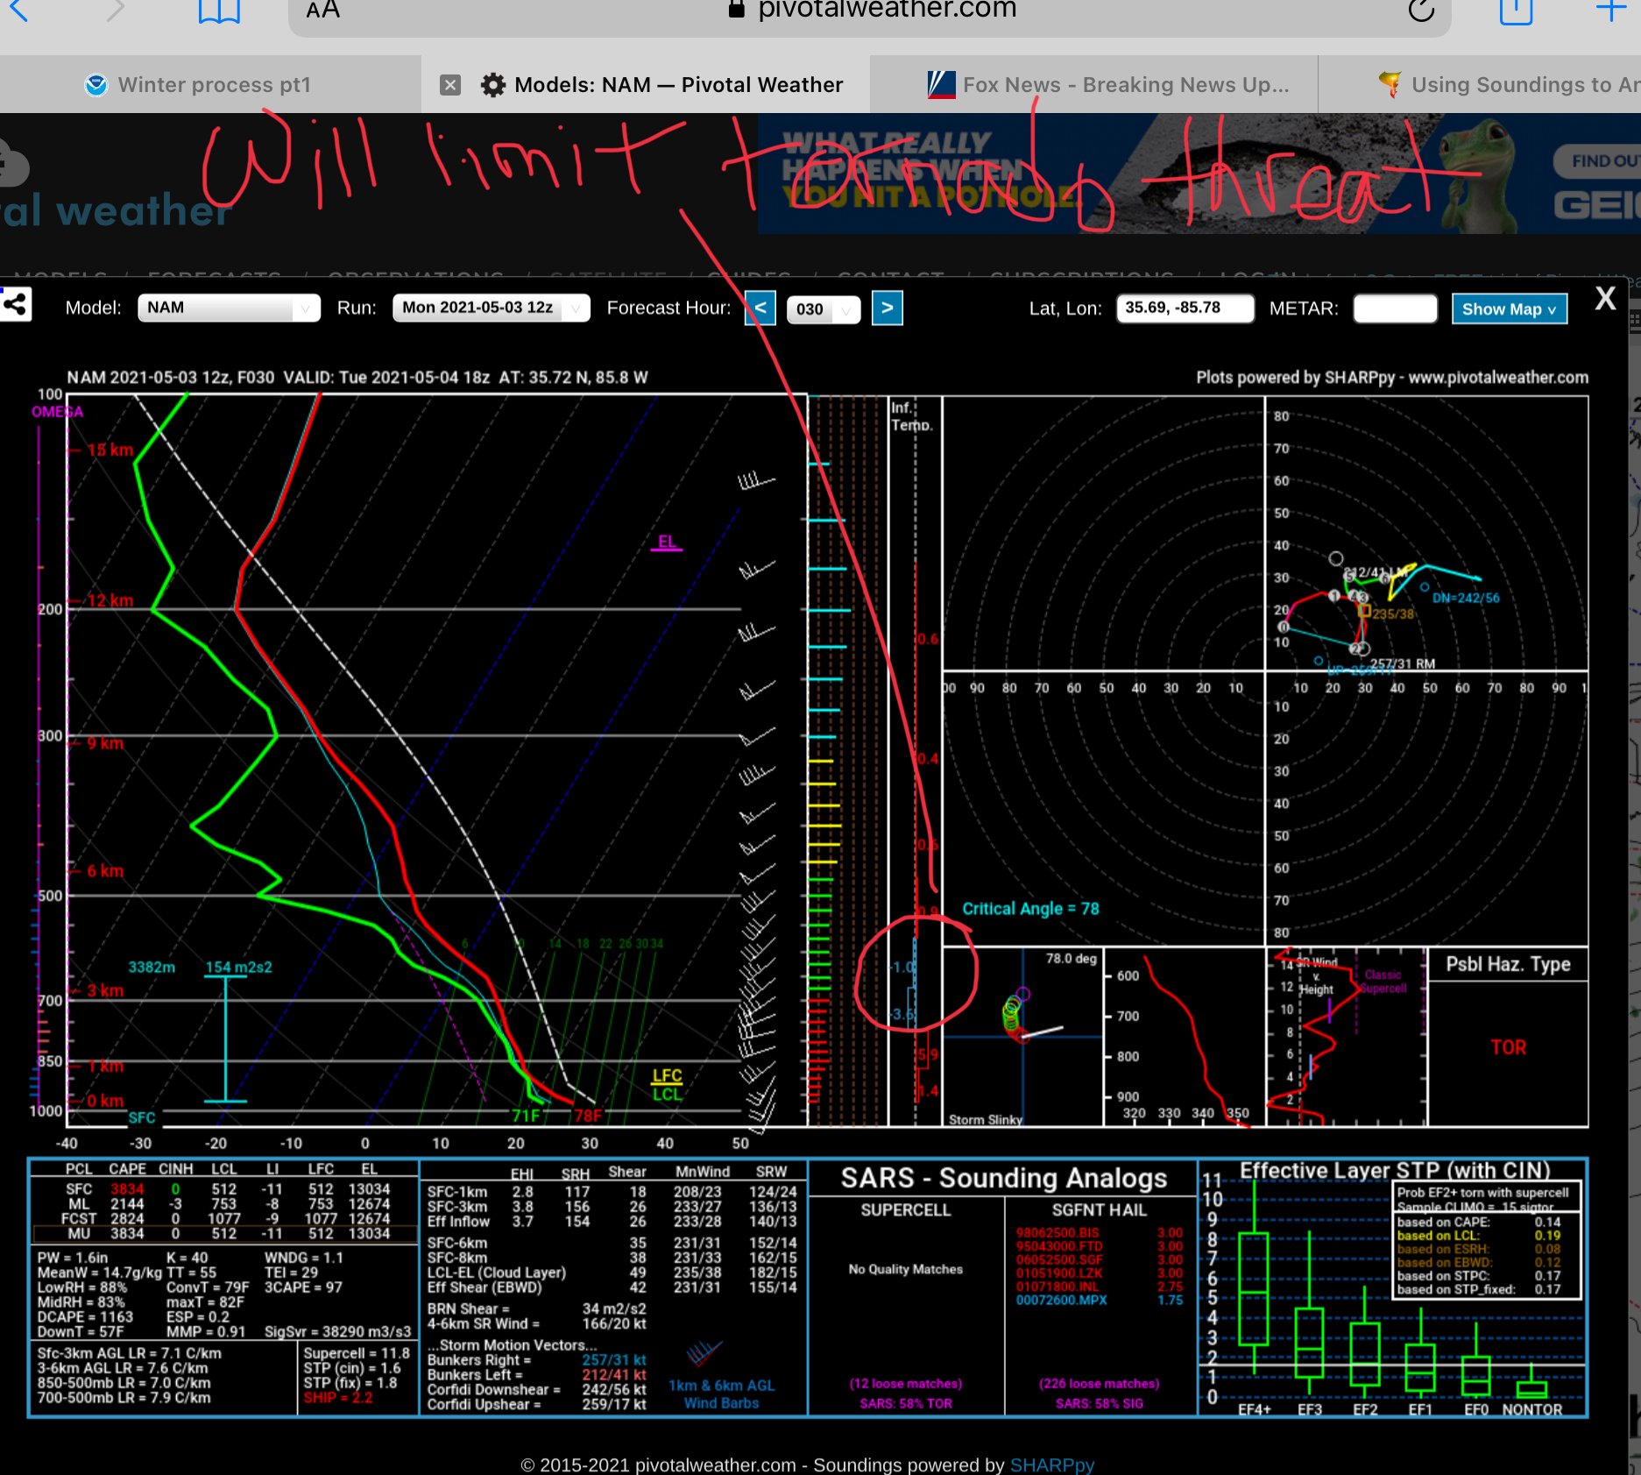
Task: Click the Bunkers Left 212/41 kt value
Action: coord(614,1374)
